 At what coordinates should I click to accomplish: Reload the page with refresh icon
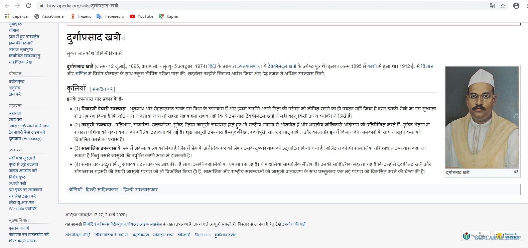28,6
